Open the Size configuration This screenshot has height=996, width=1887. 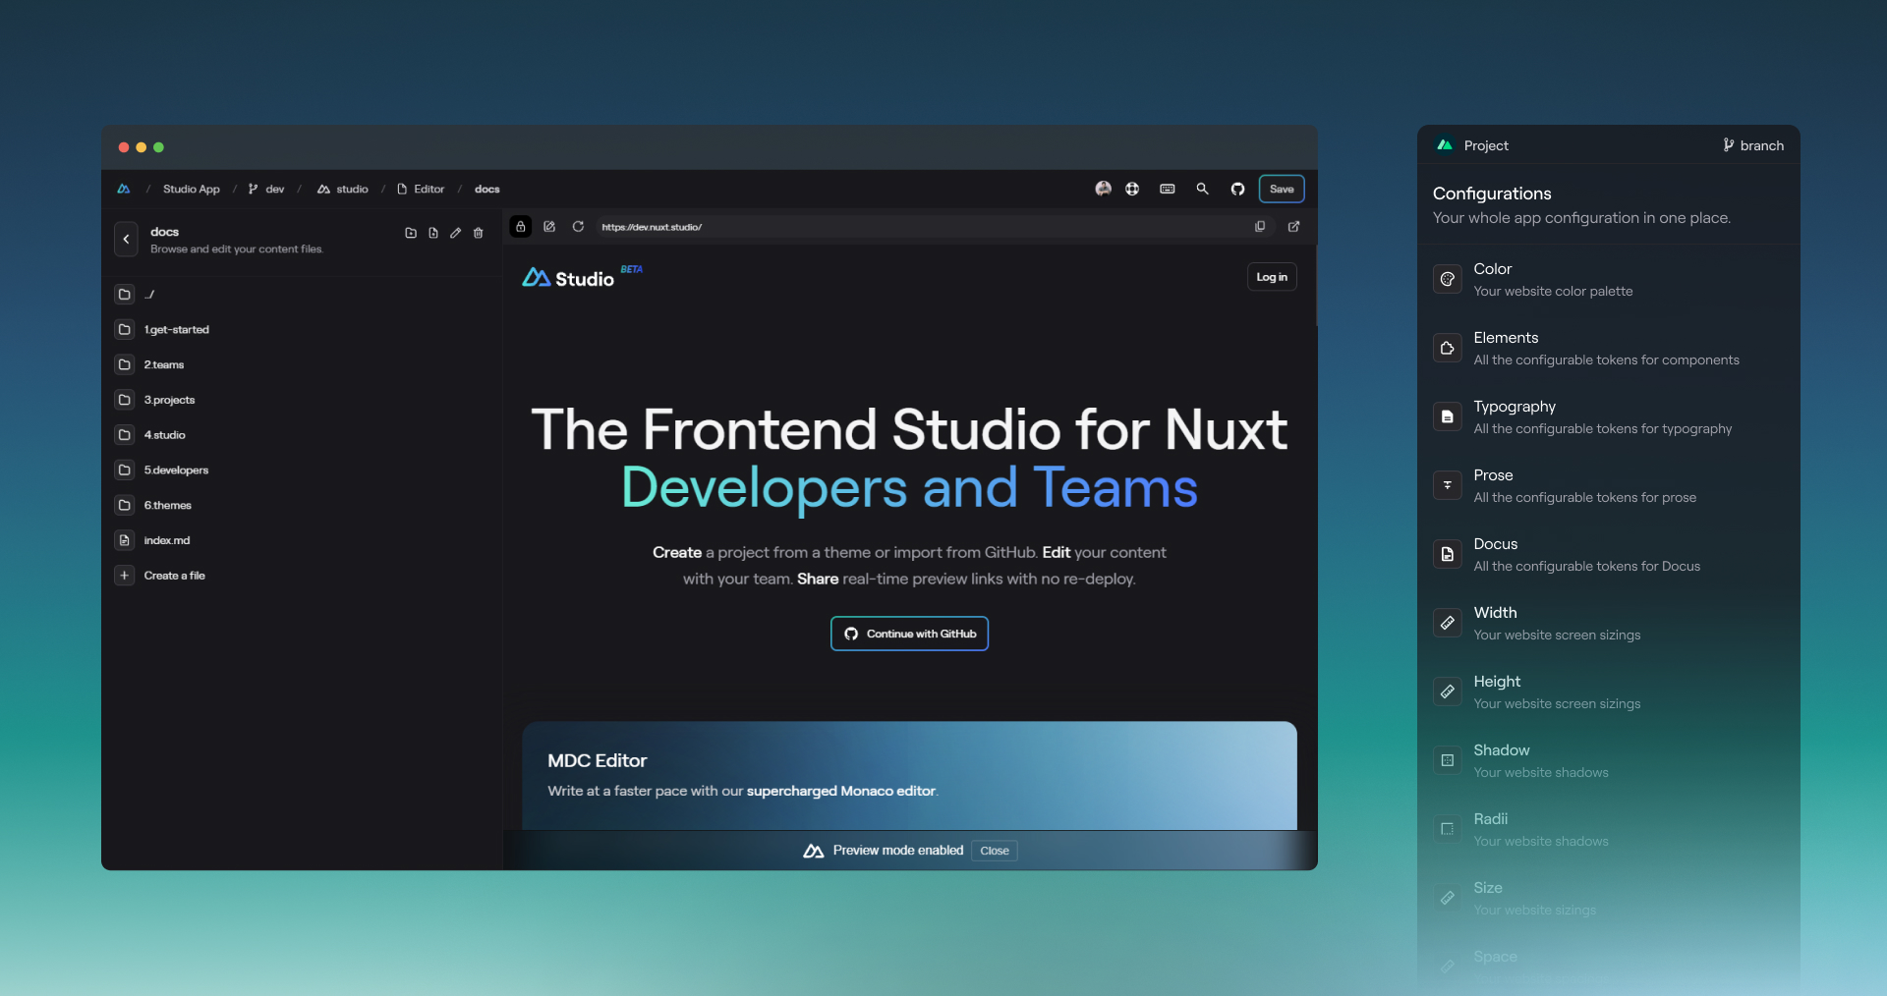point(1609,898)
